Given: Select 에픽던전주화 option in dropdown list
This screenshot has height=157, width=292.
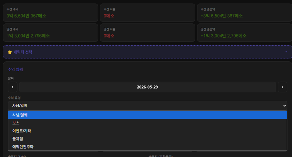Looking at the screenshot, I should coord(147,146).
